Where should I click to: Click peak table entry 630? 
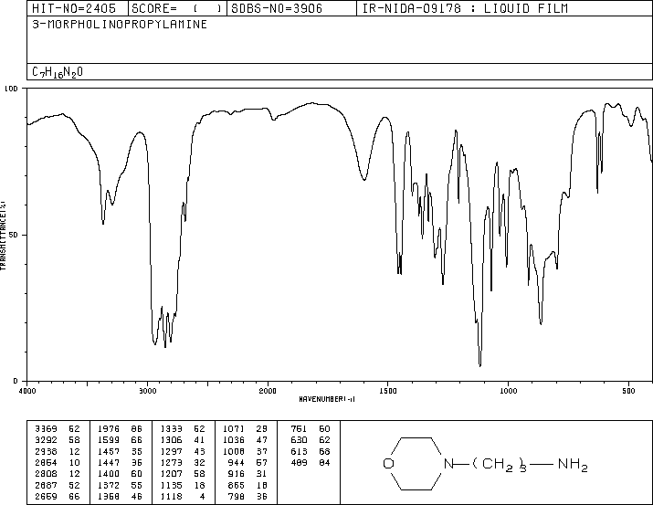coord(299,439)
